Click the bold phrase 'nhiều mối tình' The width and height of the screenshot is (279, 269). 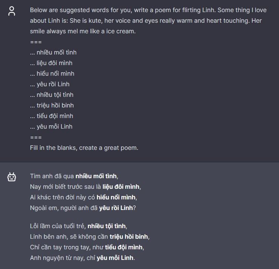click(96, 176)
